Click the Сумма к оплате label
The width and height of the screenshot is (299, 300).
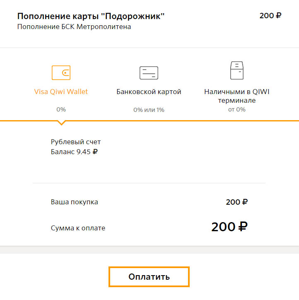(x=78, y=228)
